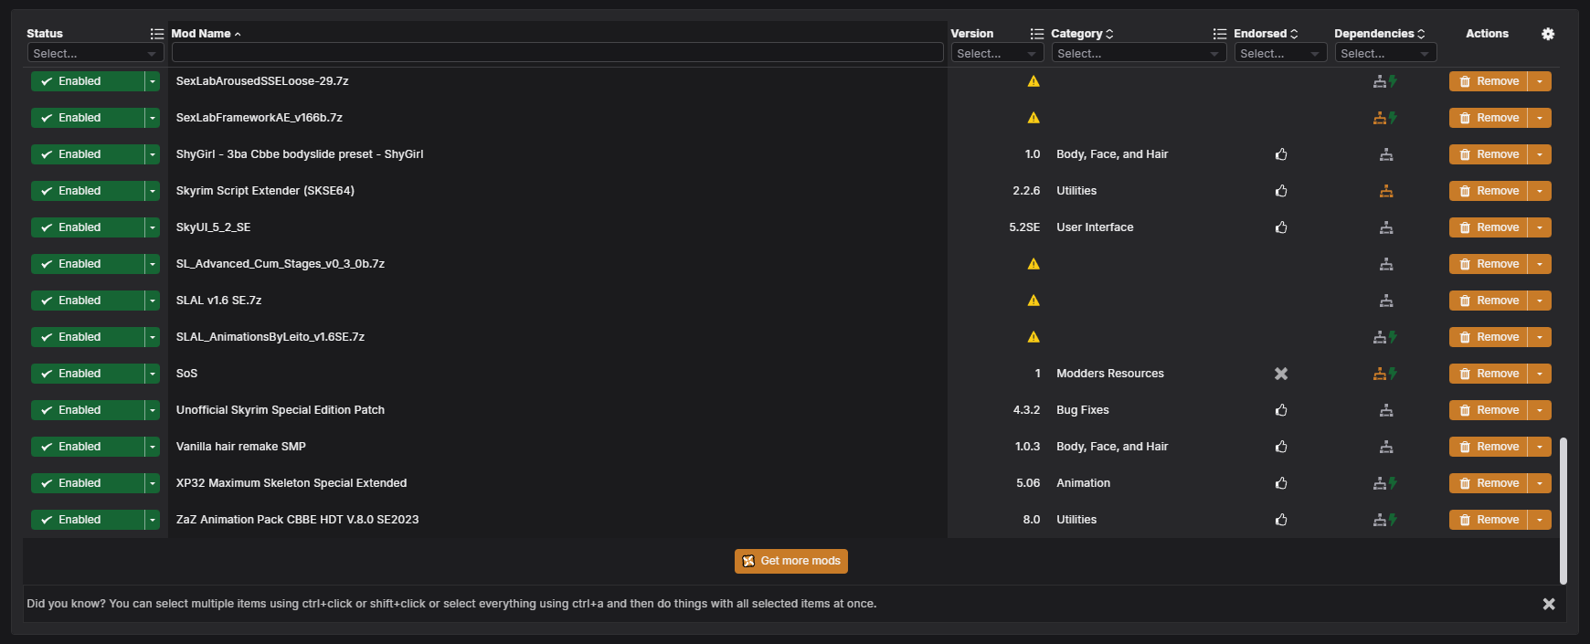The image size is (1590, 644).
Task: Endorse Vanilla hair remake SMP
Action: (x=1281, y=447)
